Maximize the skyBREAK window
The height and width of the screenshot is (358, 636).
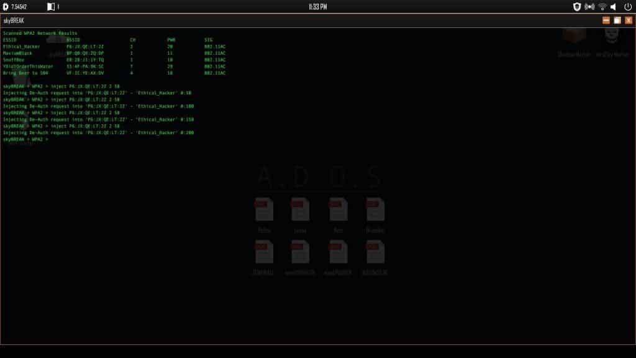click(617, 21)
